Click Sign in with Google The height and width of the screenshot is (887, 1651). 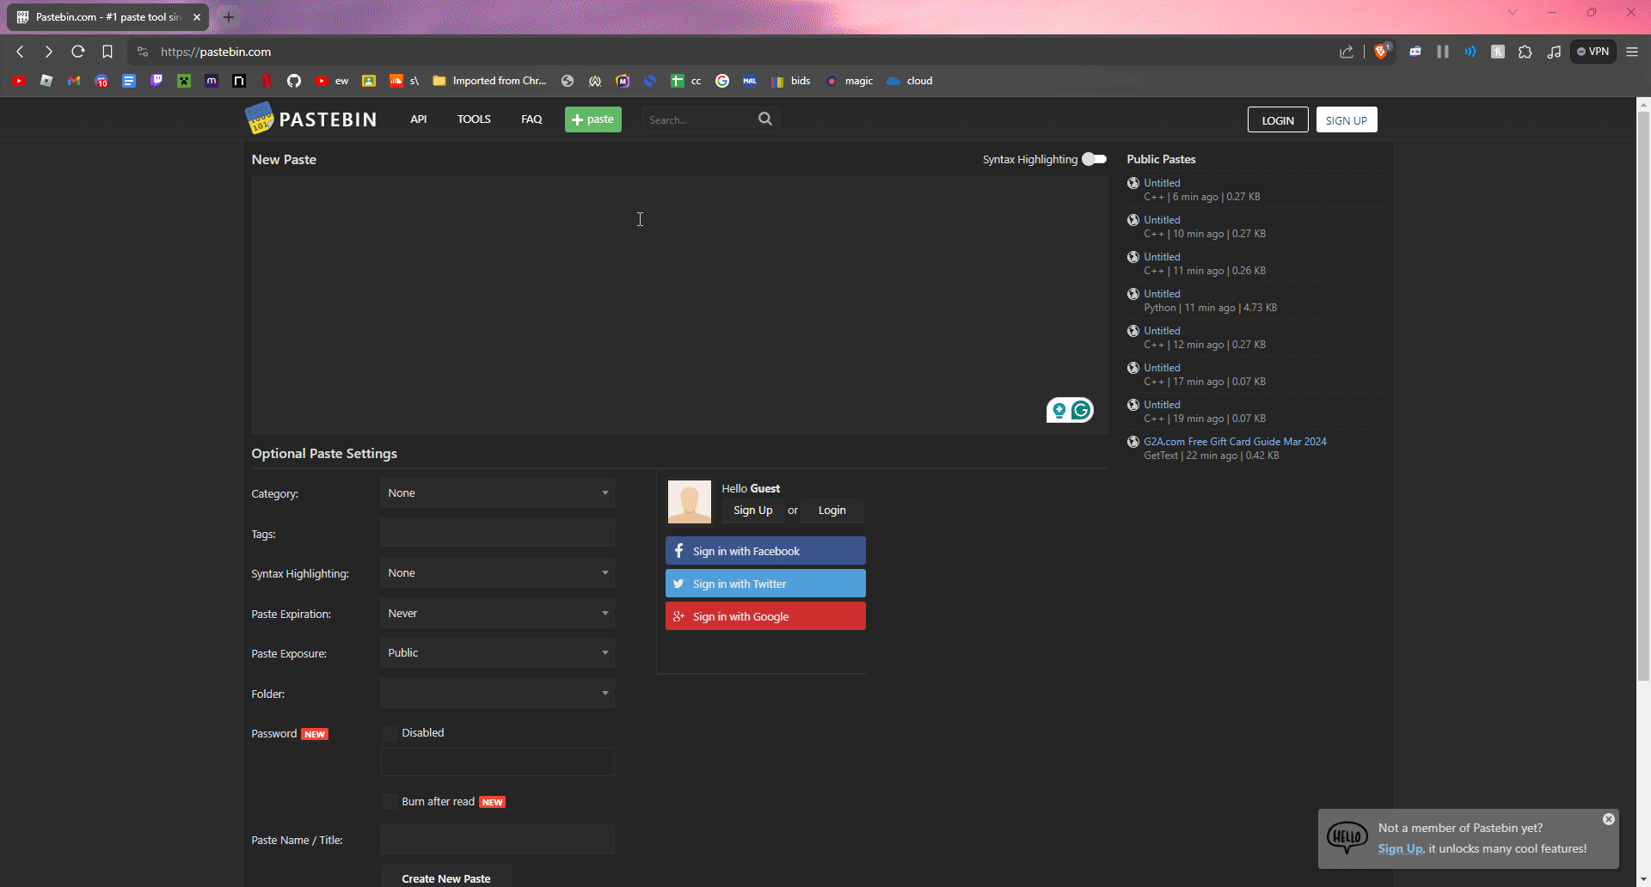tap(765, 616)
